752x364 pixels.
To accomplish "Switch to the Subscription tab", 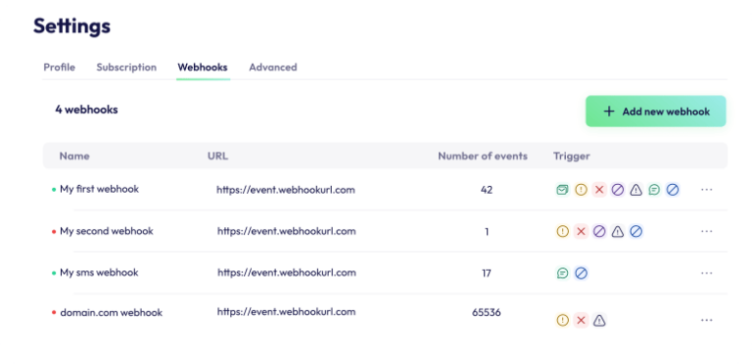I will point(126,68).
